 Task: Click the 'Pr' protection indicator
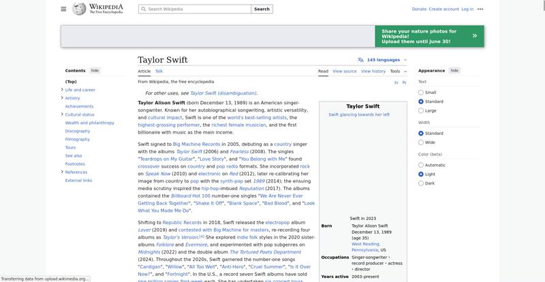[404, 82]
